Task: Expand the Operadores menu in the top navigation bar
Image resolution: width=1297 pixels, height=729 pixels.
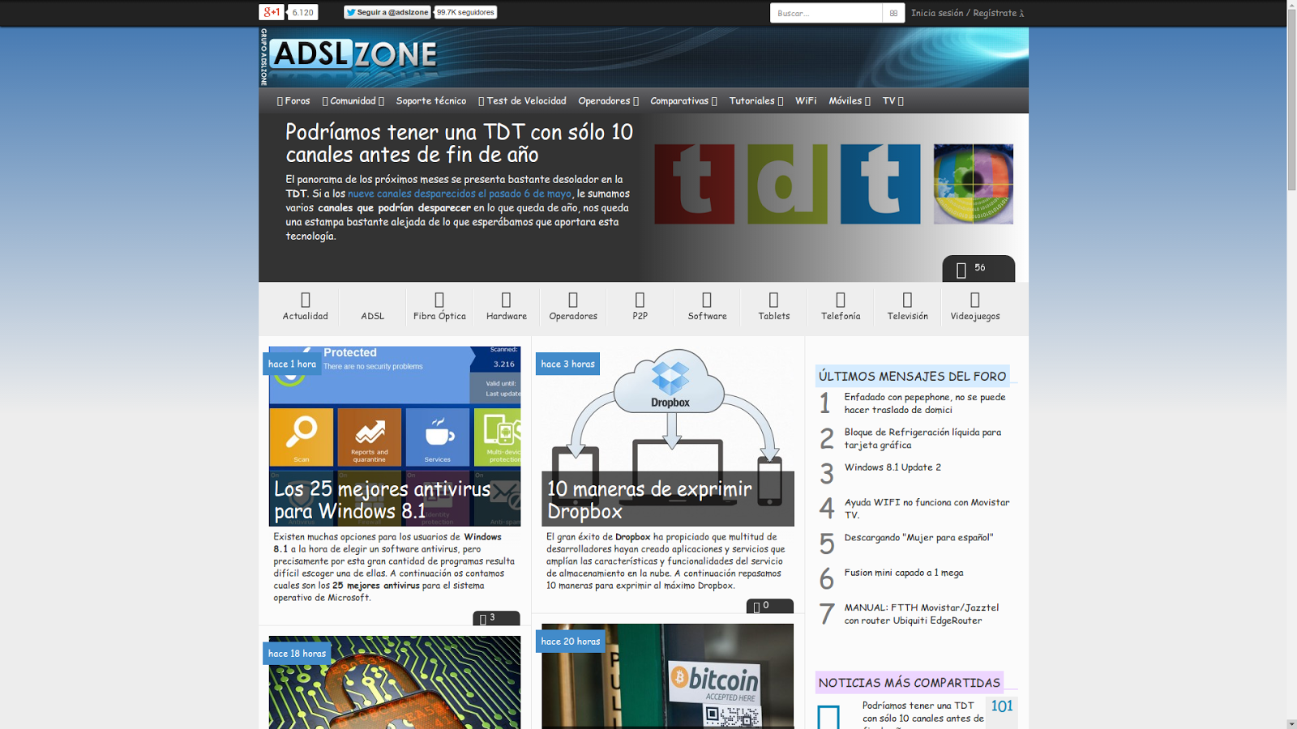Action: coord(609,100)
